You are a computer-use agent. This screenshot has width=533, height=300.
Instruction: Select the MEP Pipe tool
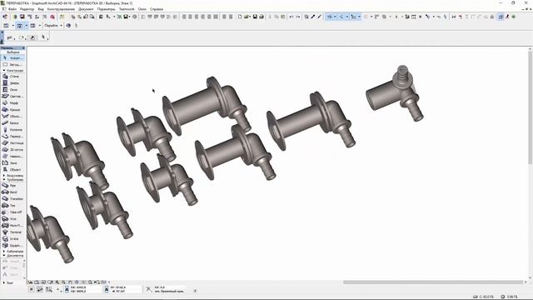tap(12, 186)
